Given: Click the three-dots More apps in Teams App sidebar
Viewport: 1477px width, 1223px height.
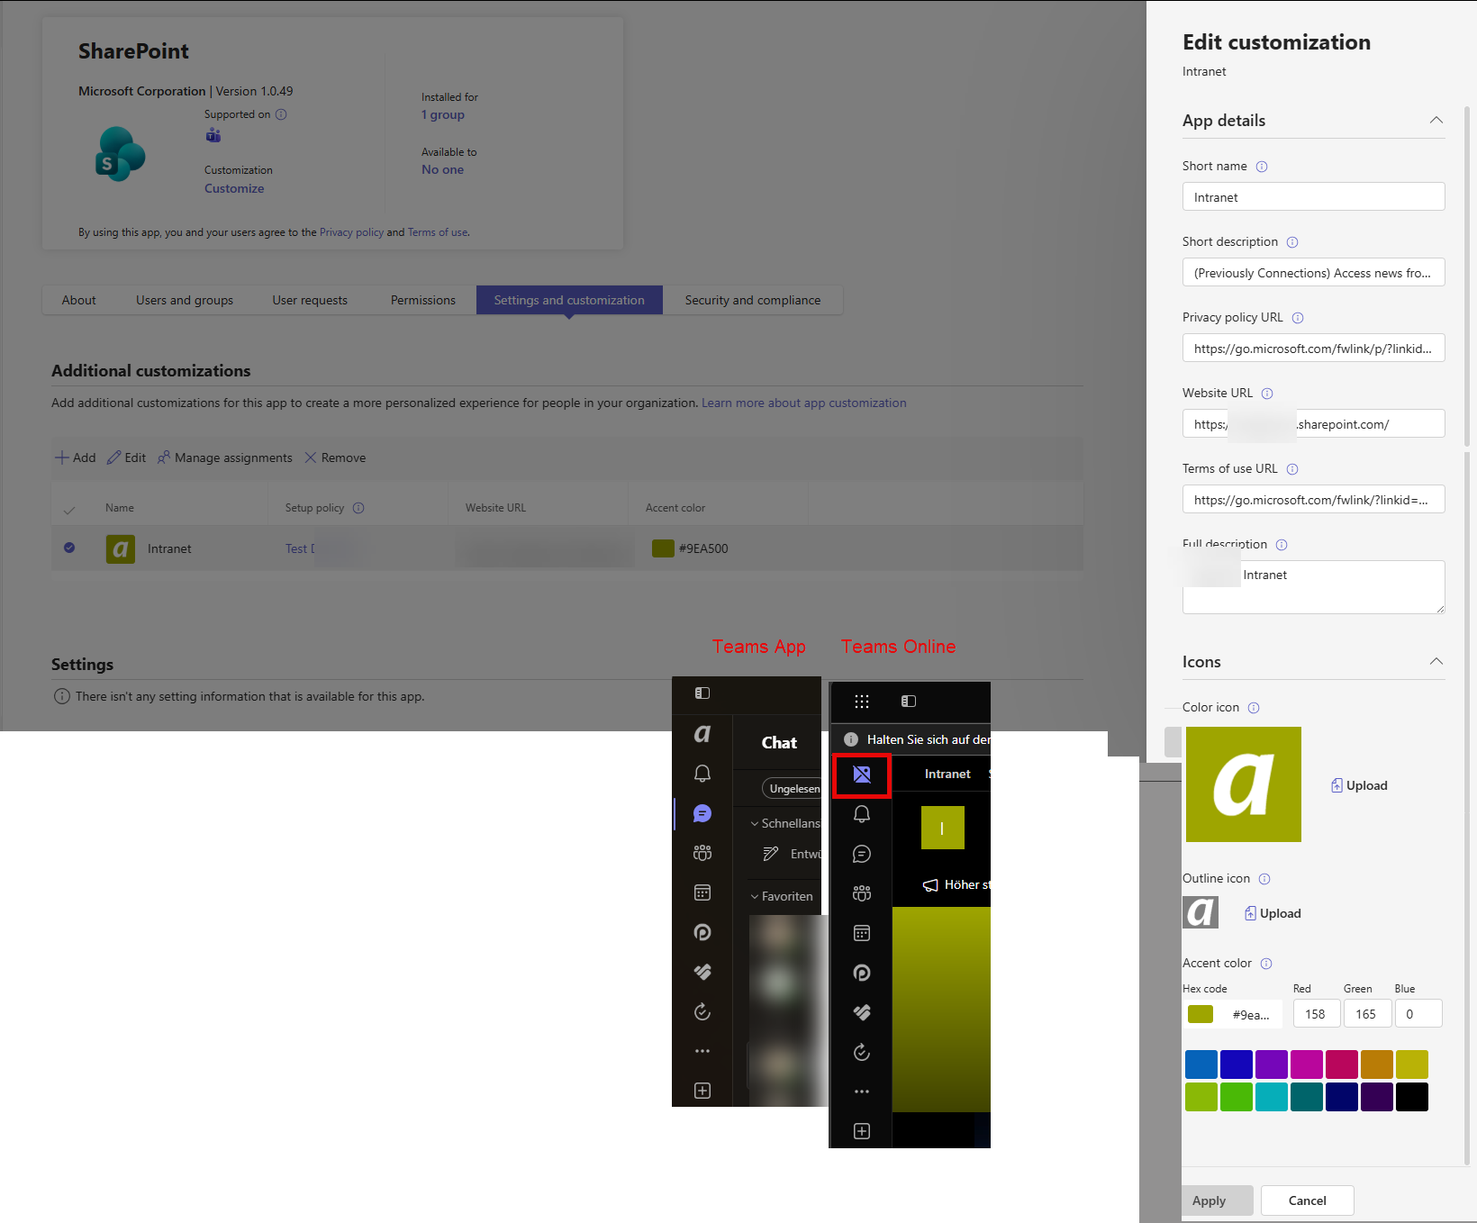Looking at the screenshot, I should click(702, 1051).
